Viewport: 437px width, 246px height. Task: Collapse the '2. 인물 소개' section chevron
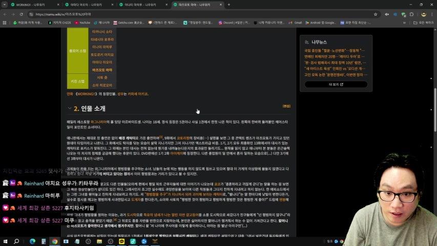click(x=70, y=109)
